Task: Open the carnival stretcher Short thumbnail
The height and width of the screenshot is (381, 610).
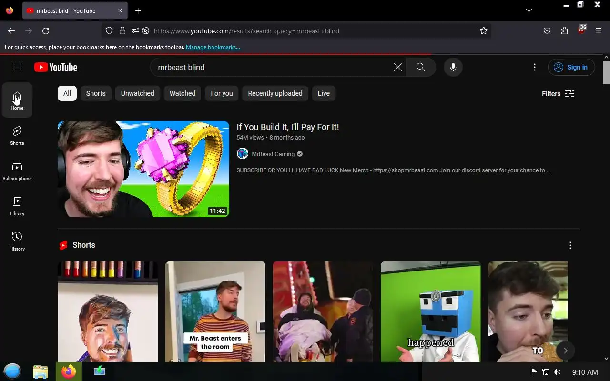Action: (x=323, y=311)
